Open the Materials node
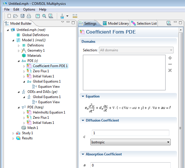 pyautogui.click(x=34, y=56)
